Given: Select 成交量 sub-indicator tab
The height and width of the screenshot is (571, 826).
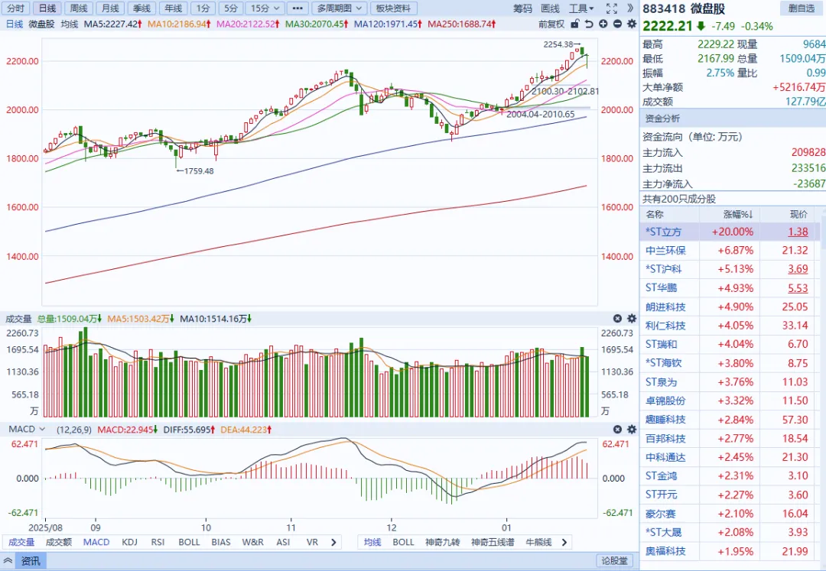Looking at the screenshot, I should click(x=21, y=542).
